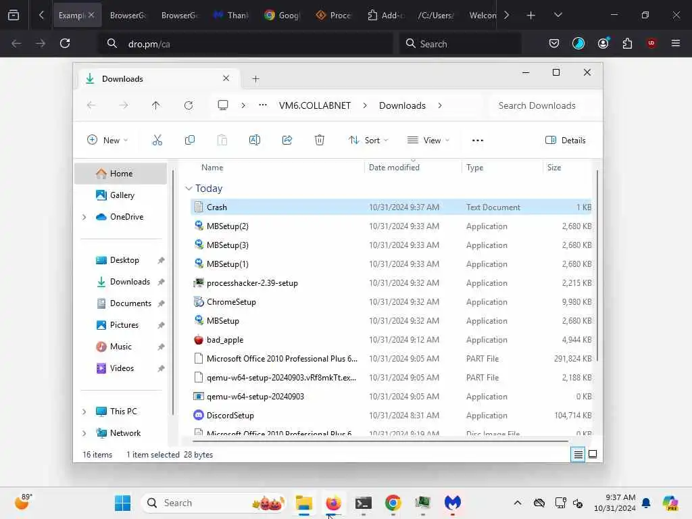Open Terminal from the taskbar

point(363,503)
